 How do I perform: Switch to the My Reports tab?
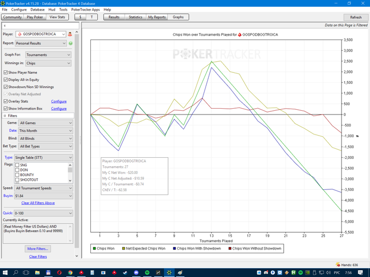(x=157, y=17)
